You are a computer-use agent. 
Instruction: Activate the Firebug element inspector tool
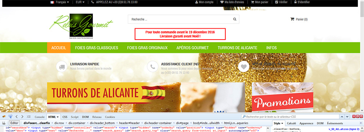pyautogui.click(x=10, y=117)
